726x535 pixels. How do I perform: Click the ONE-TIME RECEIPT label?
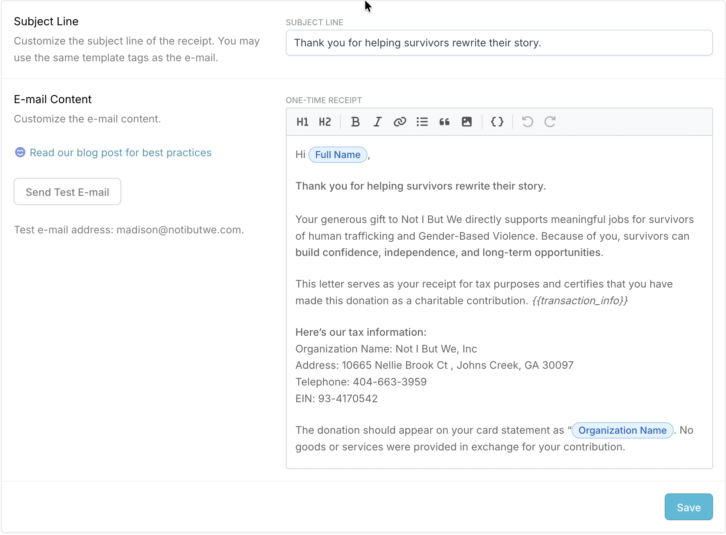click(324, 100)
